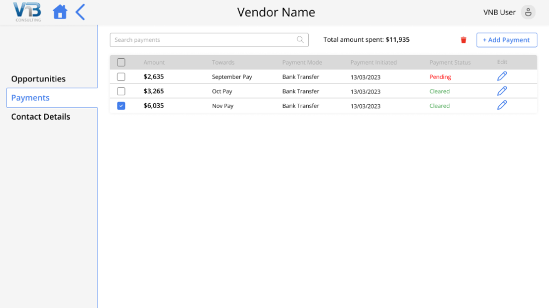Screen dimensions: 549x308
Task: Click the Payment Status column header
Action: pyautogui.click(x=450, y=63)
